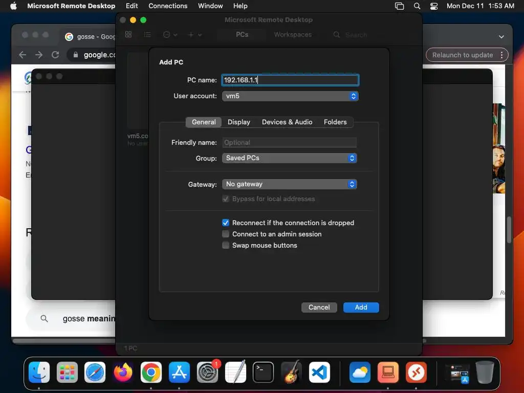The image size is (524, 393).
Task: Click the search icon beside gosse meaning
Action: 44,318
